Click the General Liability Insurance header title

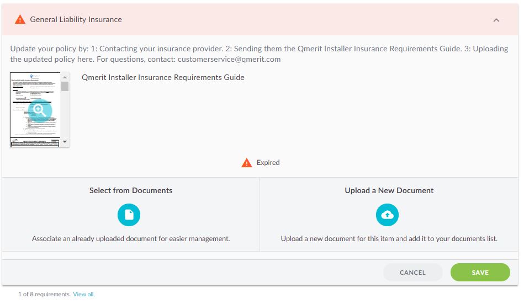[76, 19]
